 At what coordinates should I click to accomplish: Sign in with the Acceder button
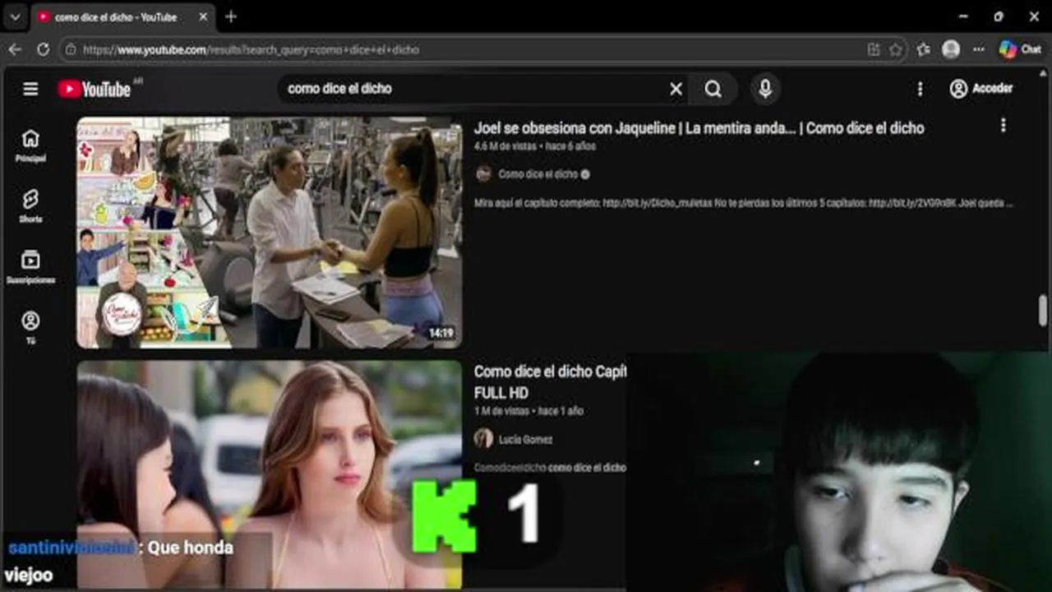click(x=981, y=89)
